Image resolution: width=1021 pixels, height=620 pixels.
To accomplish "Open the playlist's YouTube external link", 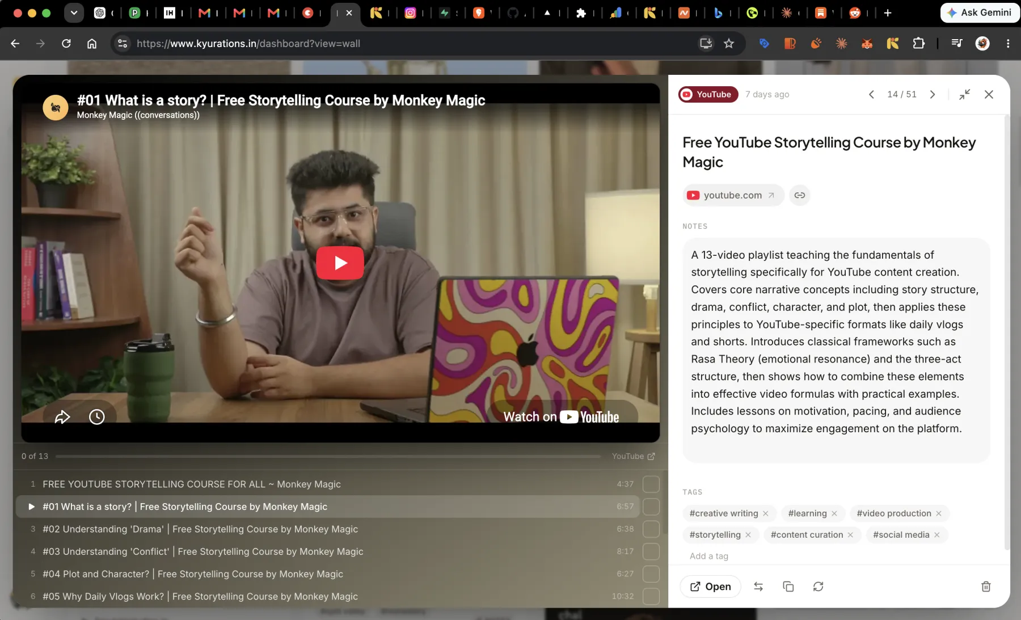I will point(633,456).
